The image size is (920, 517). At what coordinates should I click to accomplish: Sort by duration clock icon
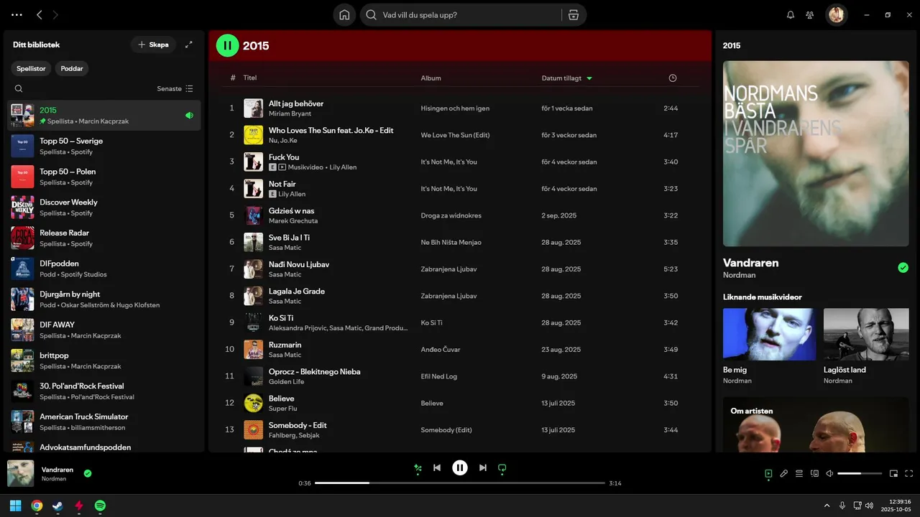click(673, 78)
